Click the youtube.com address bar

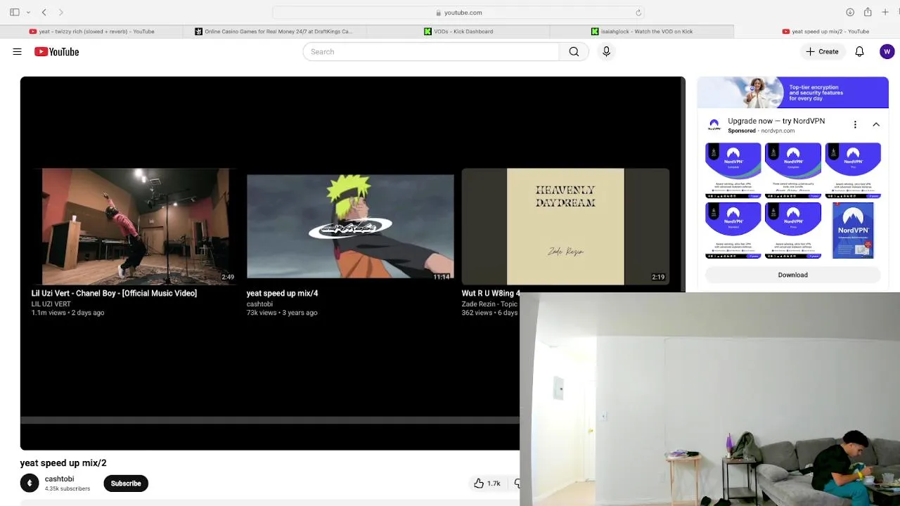[x=458, y=12]
